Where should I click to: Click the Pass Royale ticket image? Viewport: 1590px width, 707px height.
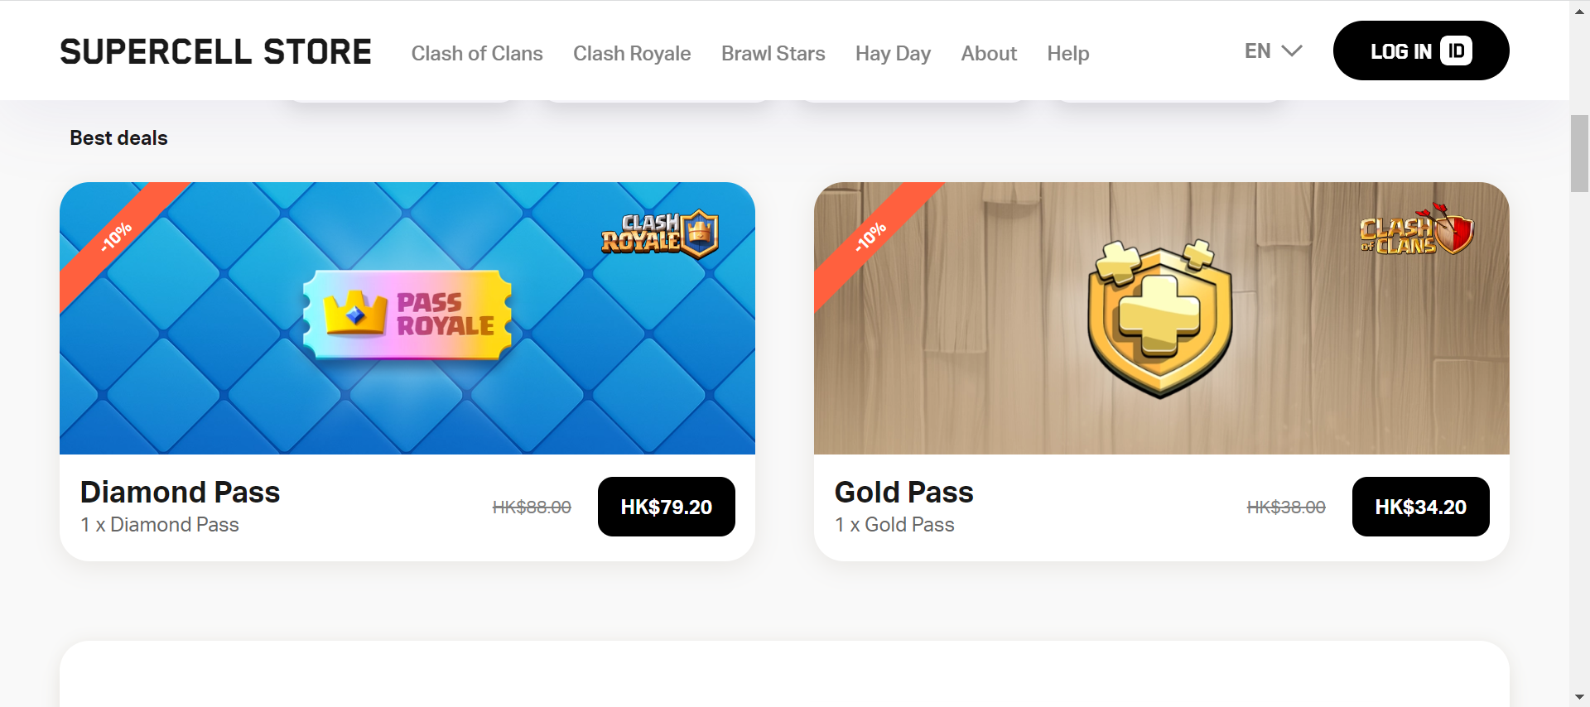point(407,315)
